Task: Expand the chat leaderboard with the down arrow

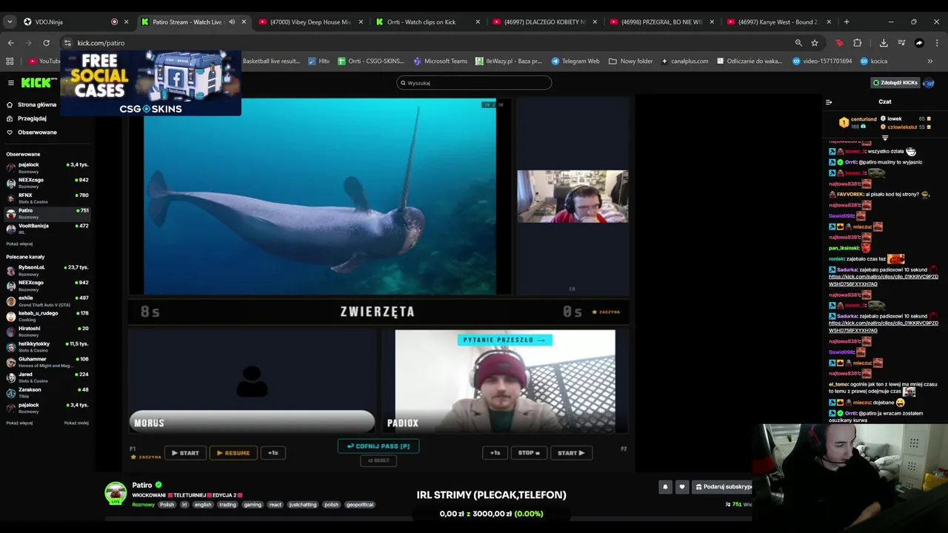Action: pyautogui.click(x=885, y=137)
